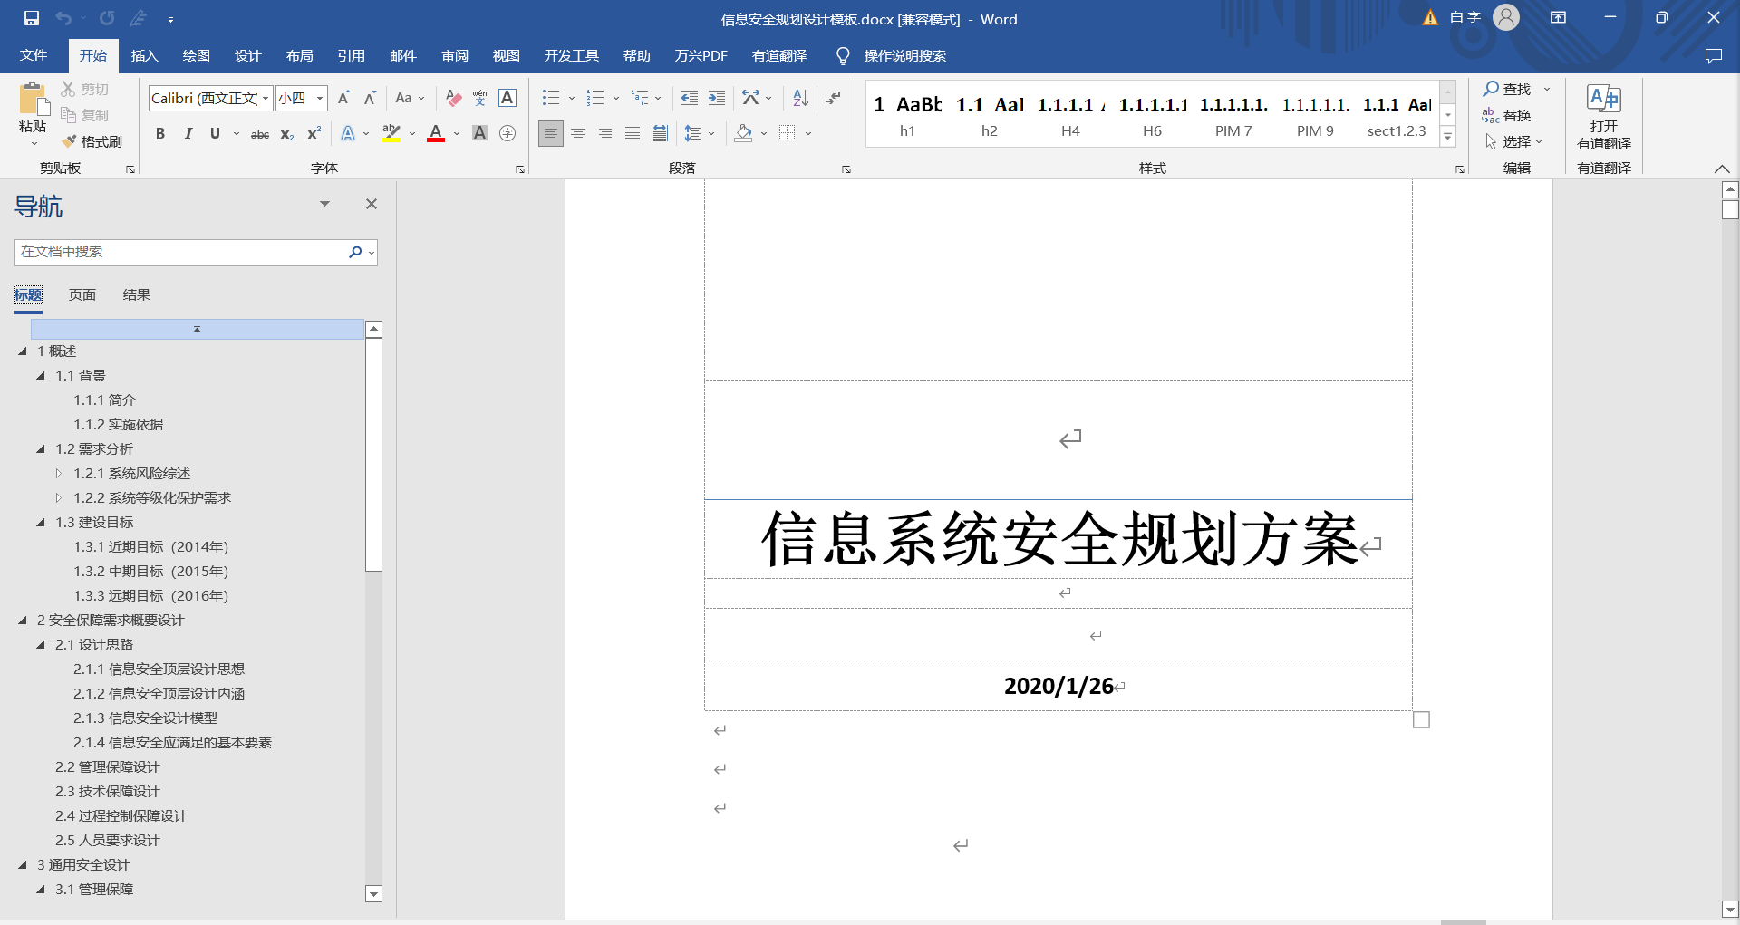
Task: Switch to the 布局 tab
Action: [x=300, y=56]
